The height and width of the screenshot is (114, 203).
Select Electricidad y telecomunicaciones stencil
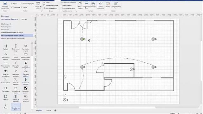coord(16,35)
